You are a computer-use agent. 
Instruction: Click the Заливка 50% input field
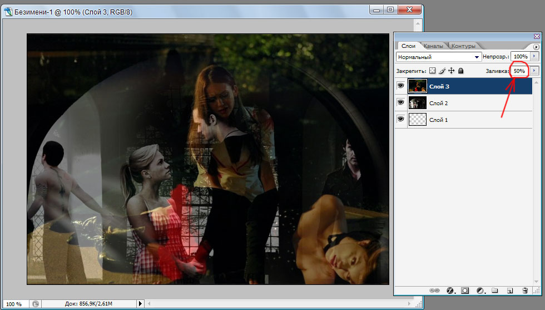519,71
